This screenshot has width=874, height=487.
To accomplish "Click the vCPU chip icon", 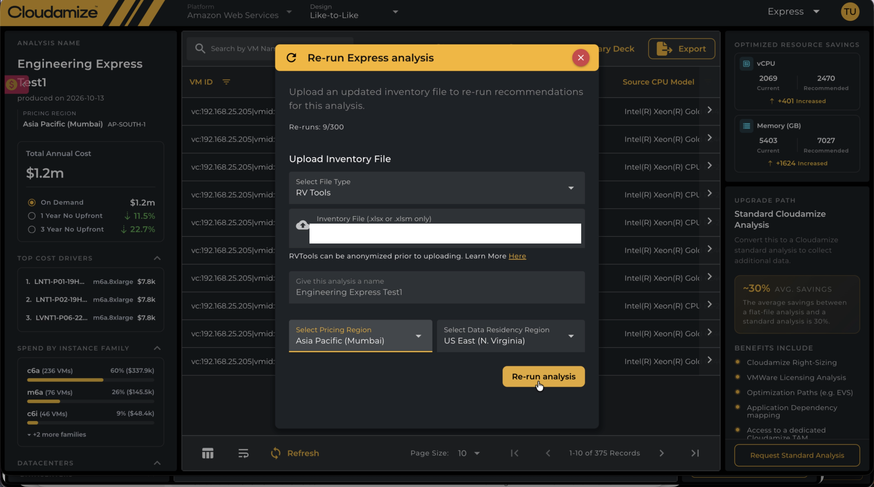I will pos(746,63).
